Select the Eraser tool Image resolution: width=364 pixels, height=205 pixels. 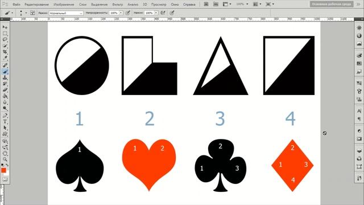[5, 90]
